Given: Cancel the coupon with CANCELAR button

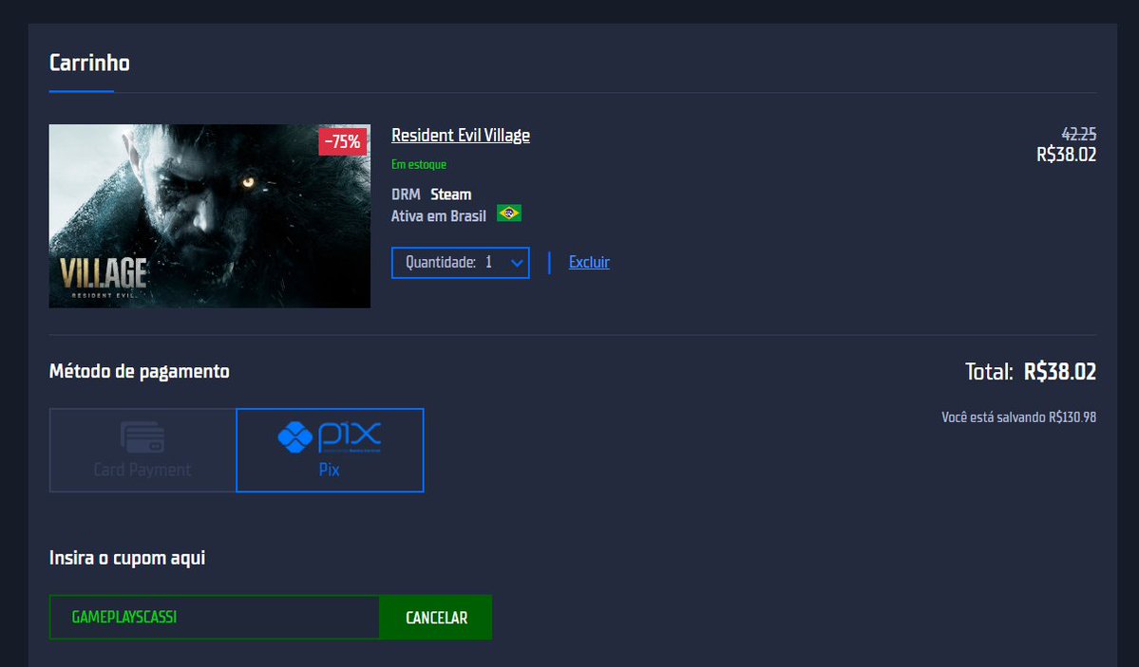Looking at the screenshot, I should point(436,618).
